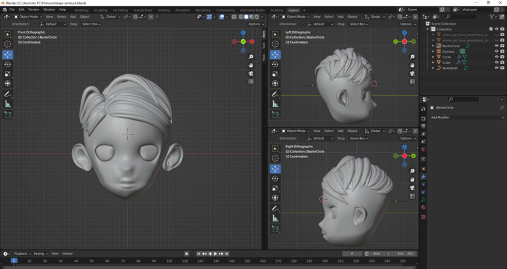Uncheck the Collection exclude checkbox
The image size is (507, 269).
(491, 29)
